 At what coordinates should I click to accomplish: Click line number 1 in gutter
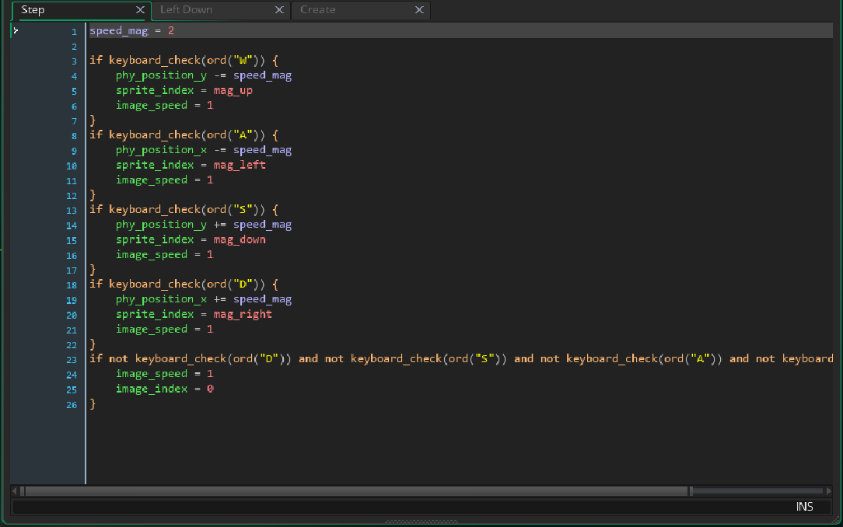point(74,32)
